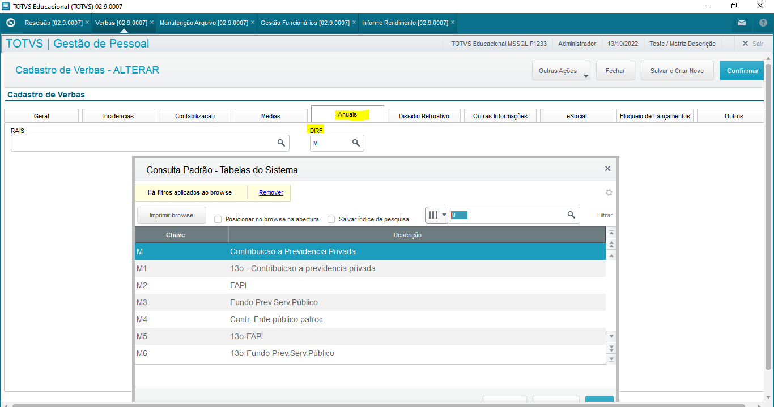Viewport: 774px width, 407px height.
Task: Click the Remover filter link
Action: point(271,192)
